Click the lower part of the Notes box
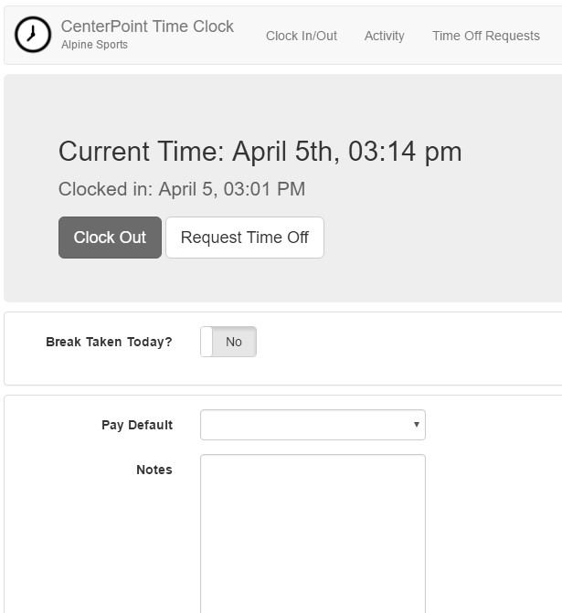Screen dimensions: 562x613 [x=313, y=587]
